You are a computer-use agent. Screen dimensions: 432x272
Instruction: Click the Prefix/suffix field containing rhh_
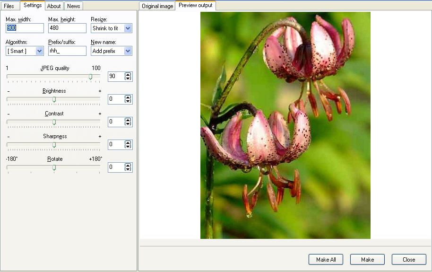click(x=67, y=51)
